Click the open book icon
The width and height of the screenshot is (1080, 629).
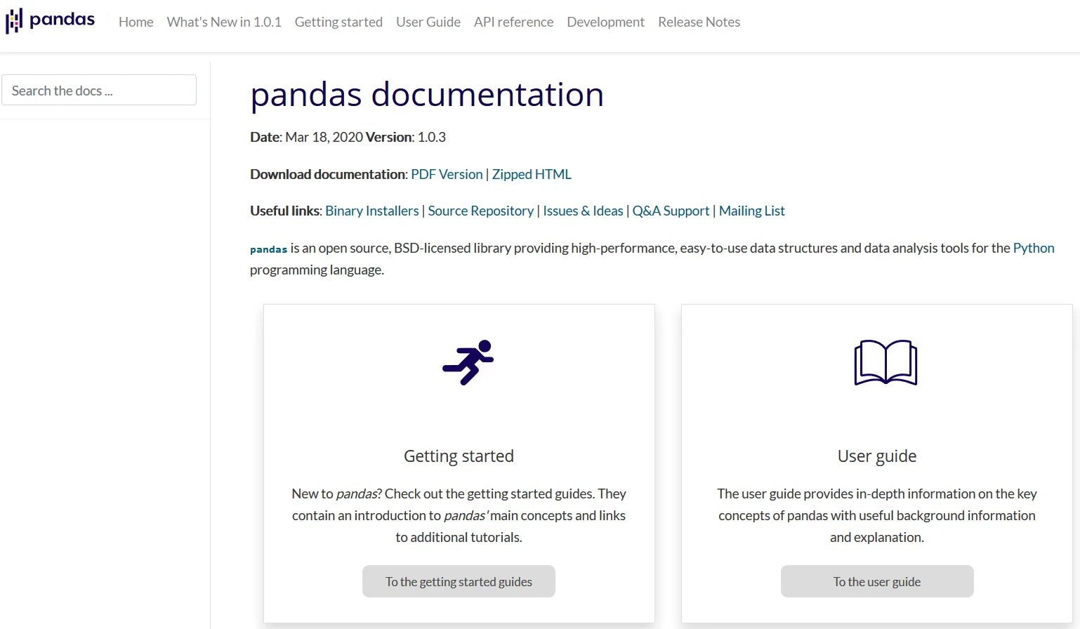coord(885,362)
